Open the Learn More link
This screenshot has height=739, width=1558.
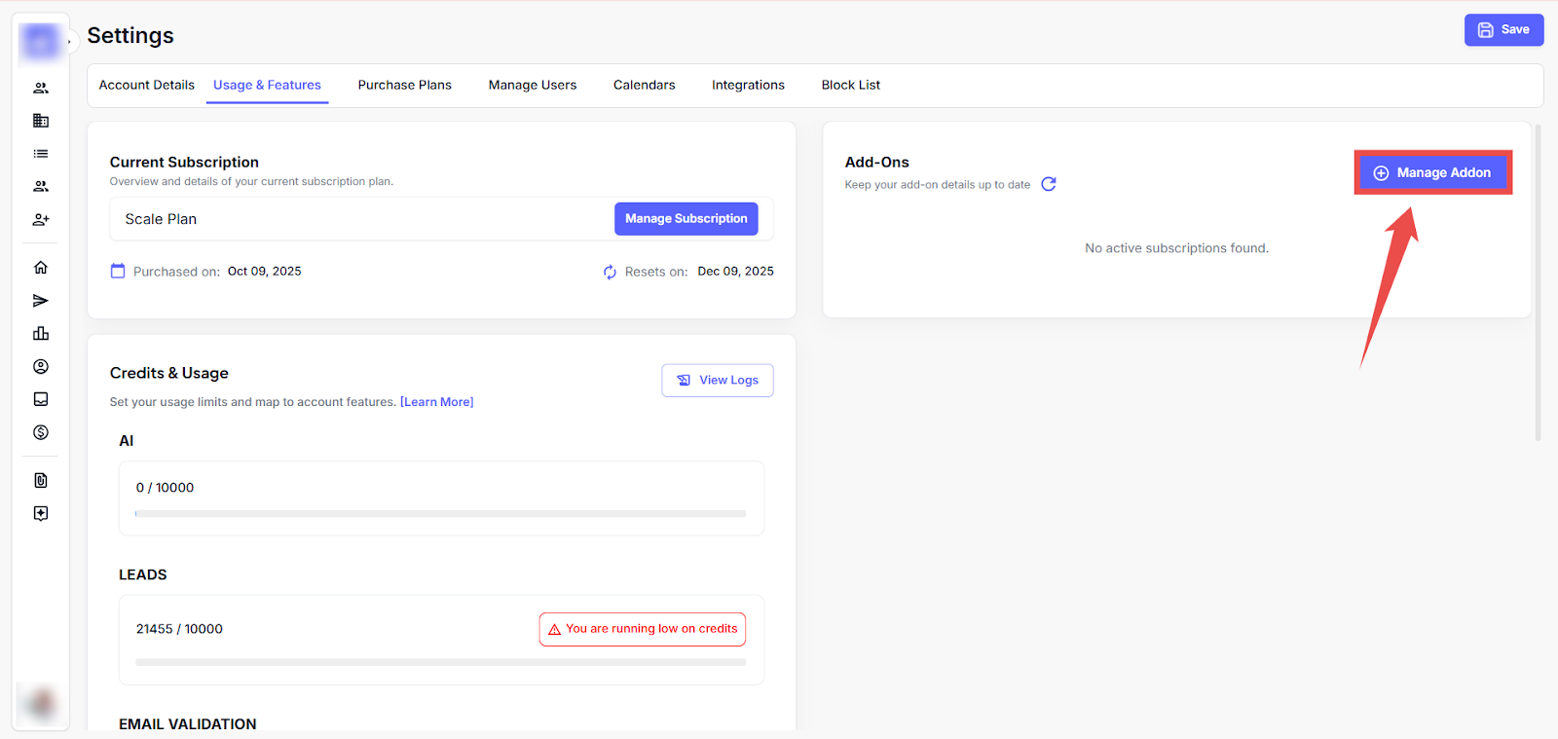[436, 402]
